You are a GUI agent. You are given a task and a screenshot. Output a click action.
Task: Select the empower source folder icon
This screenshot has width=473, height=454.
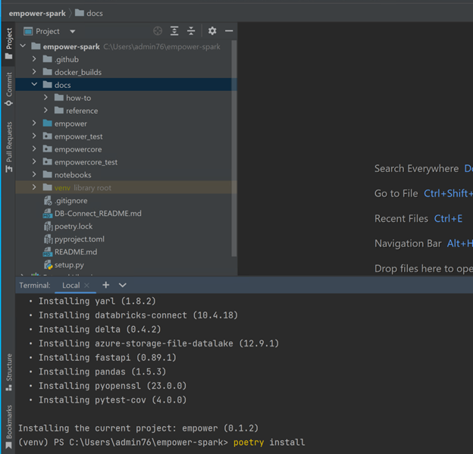point(47,123)
